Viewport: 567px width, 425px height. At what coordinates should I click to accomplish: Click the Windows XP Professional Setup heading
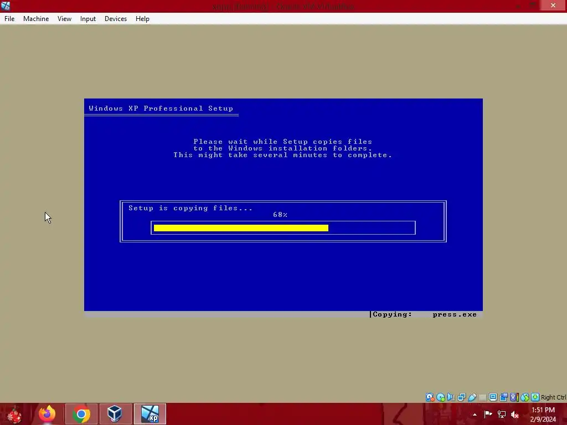(161, 108)
